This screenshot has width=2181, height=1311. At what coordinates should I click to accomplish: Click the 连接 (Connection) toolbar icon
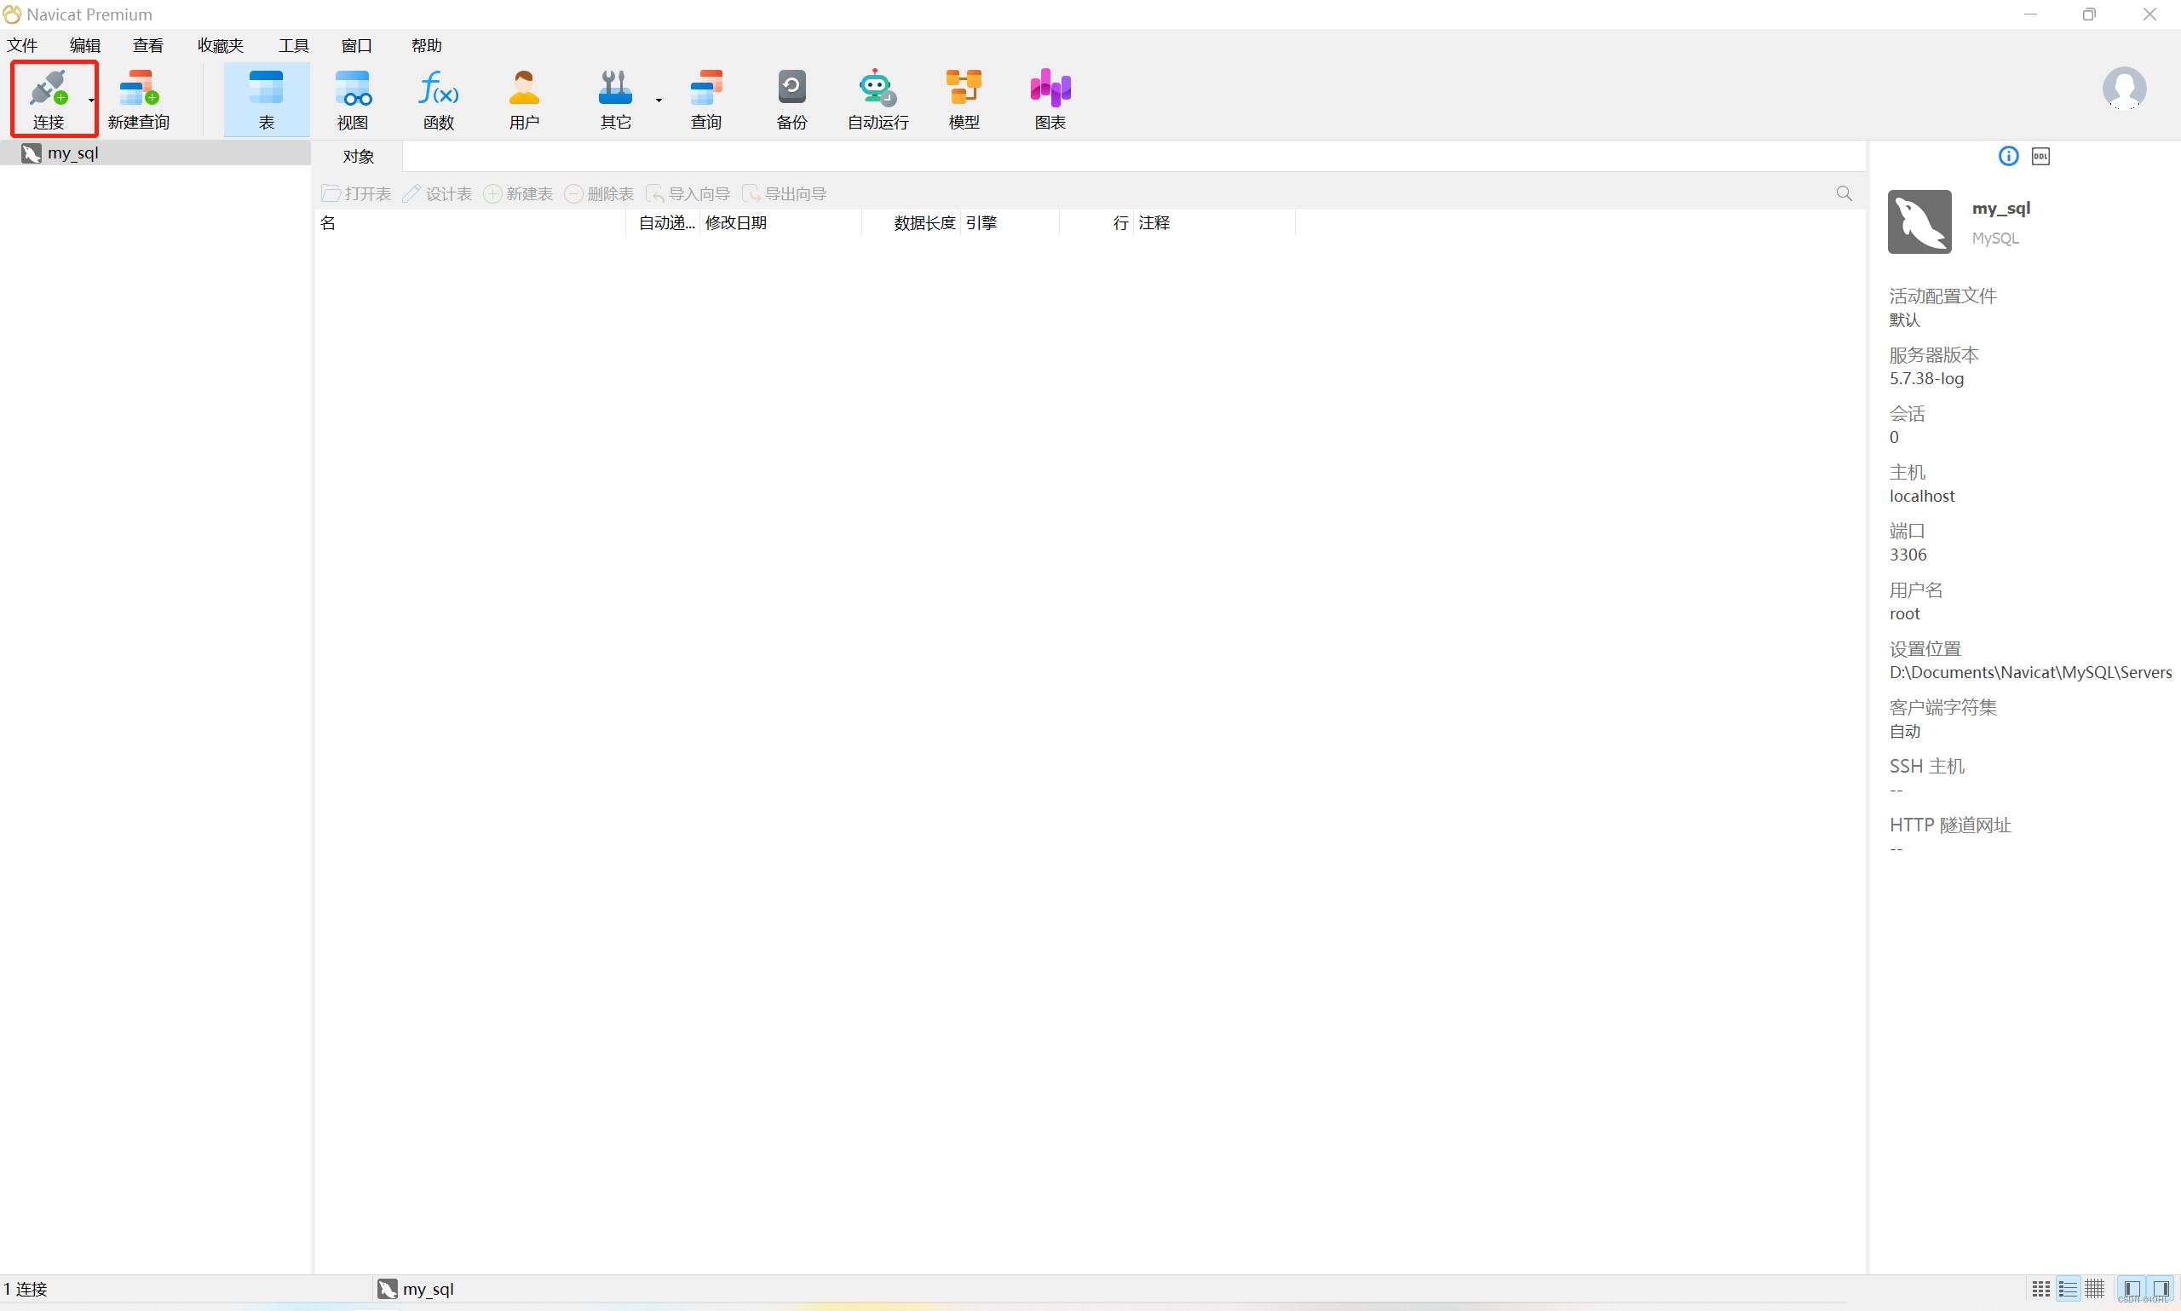click(48, 99)
